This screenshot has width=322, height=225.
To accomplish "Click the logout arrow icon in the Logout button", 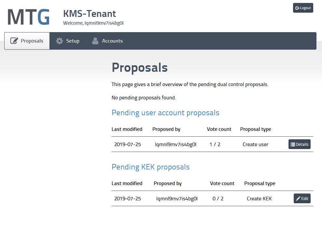I will point(297,8).
